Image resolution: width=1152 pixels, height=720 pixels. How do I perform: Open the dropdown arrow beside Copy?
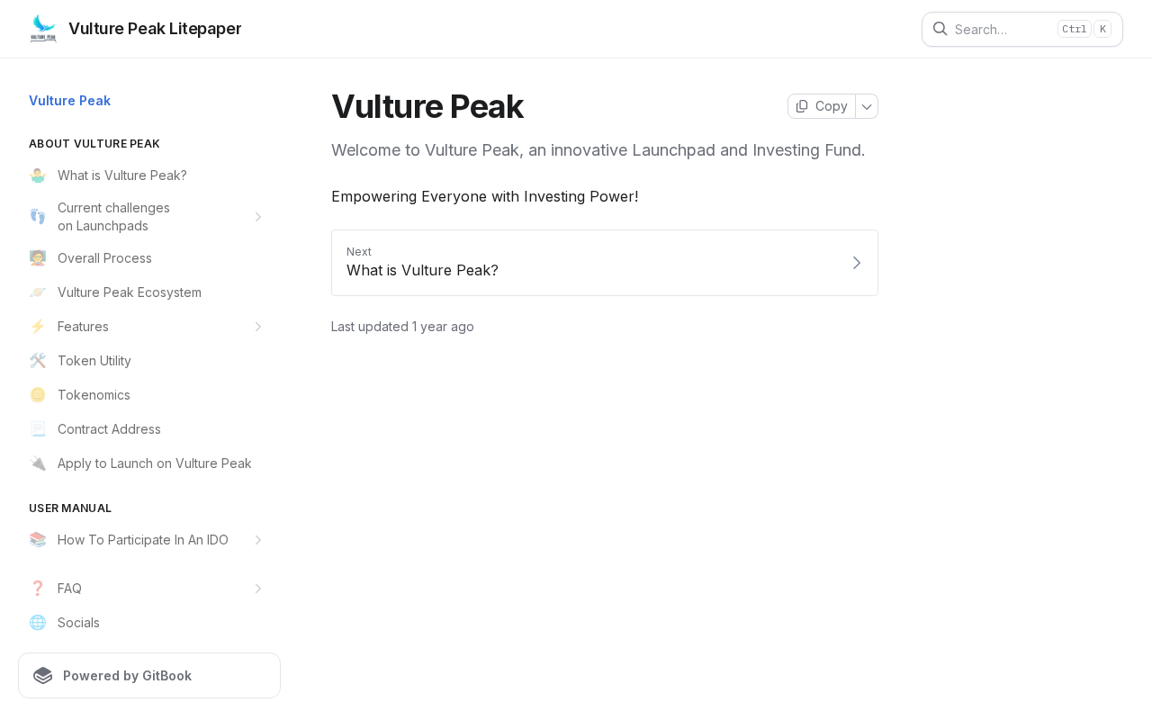click(867, 106)
